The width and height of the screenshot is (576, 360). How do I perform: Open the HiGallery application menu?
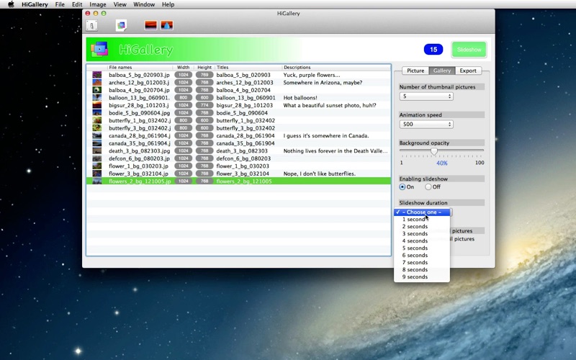point(35,4)
